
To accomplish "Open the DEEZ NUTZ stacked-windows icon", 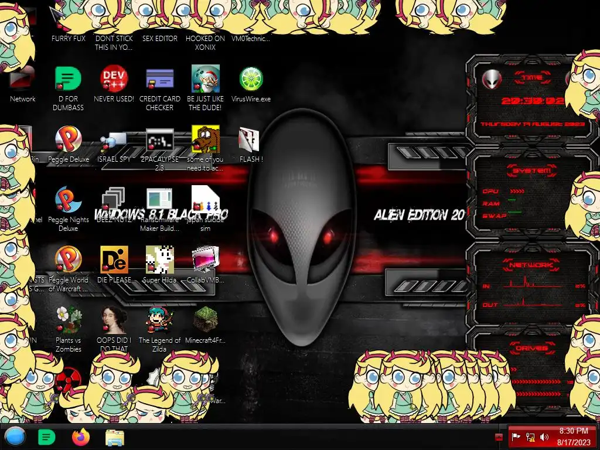I will coord(114,198).
